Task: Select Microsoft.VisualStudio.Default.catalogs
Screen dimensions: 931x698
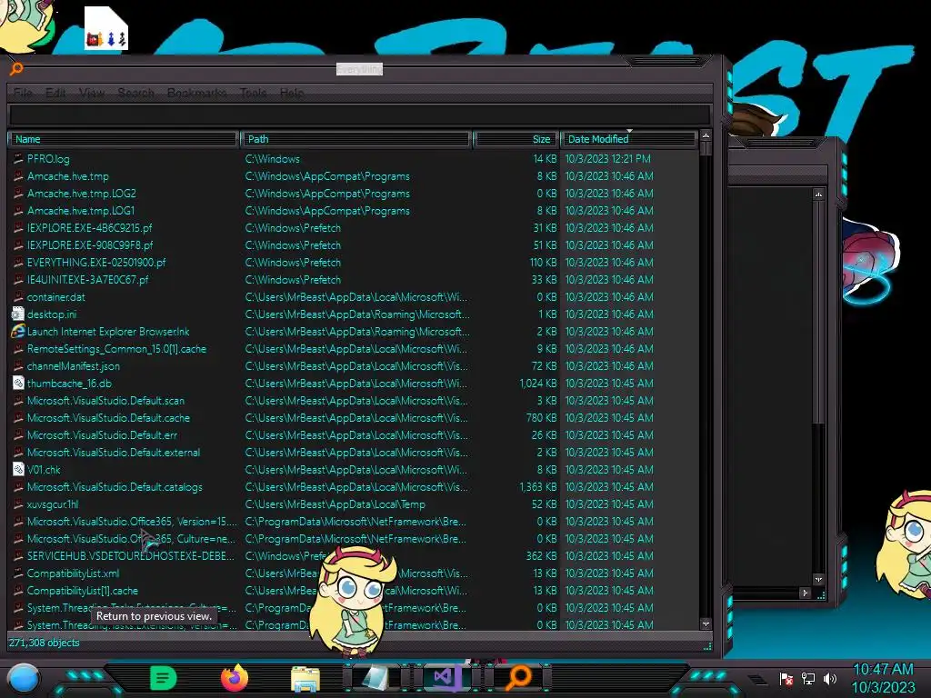Action: point(115,487)
